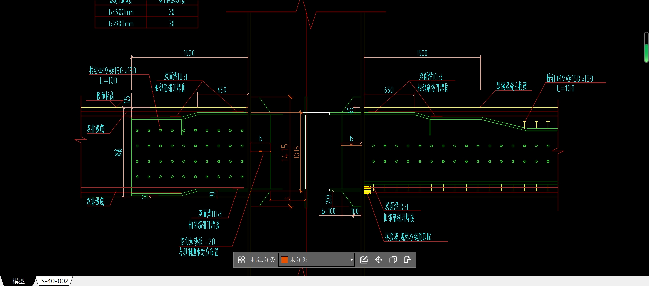The width and height of the screenshot is (649, 286).
Task: Click the 200 vertical dimension text
Action: point(328,199)
